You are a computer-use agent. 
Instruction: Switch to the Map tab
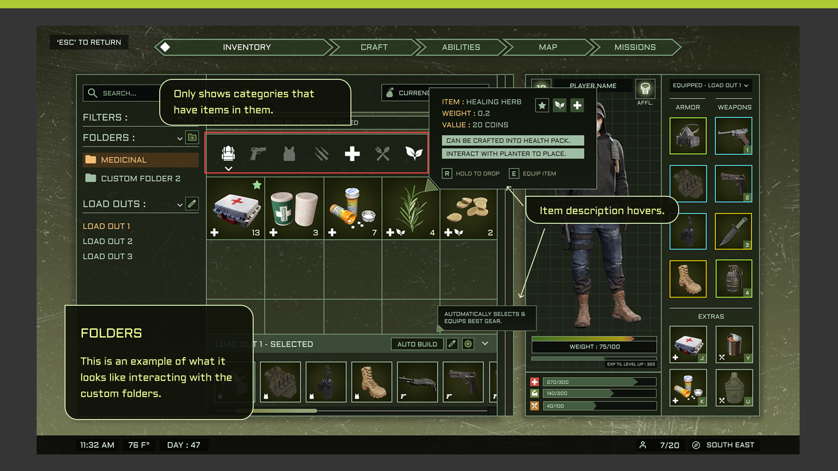pos(548,47)
